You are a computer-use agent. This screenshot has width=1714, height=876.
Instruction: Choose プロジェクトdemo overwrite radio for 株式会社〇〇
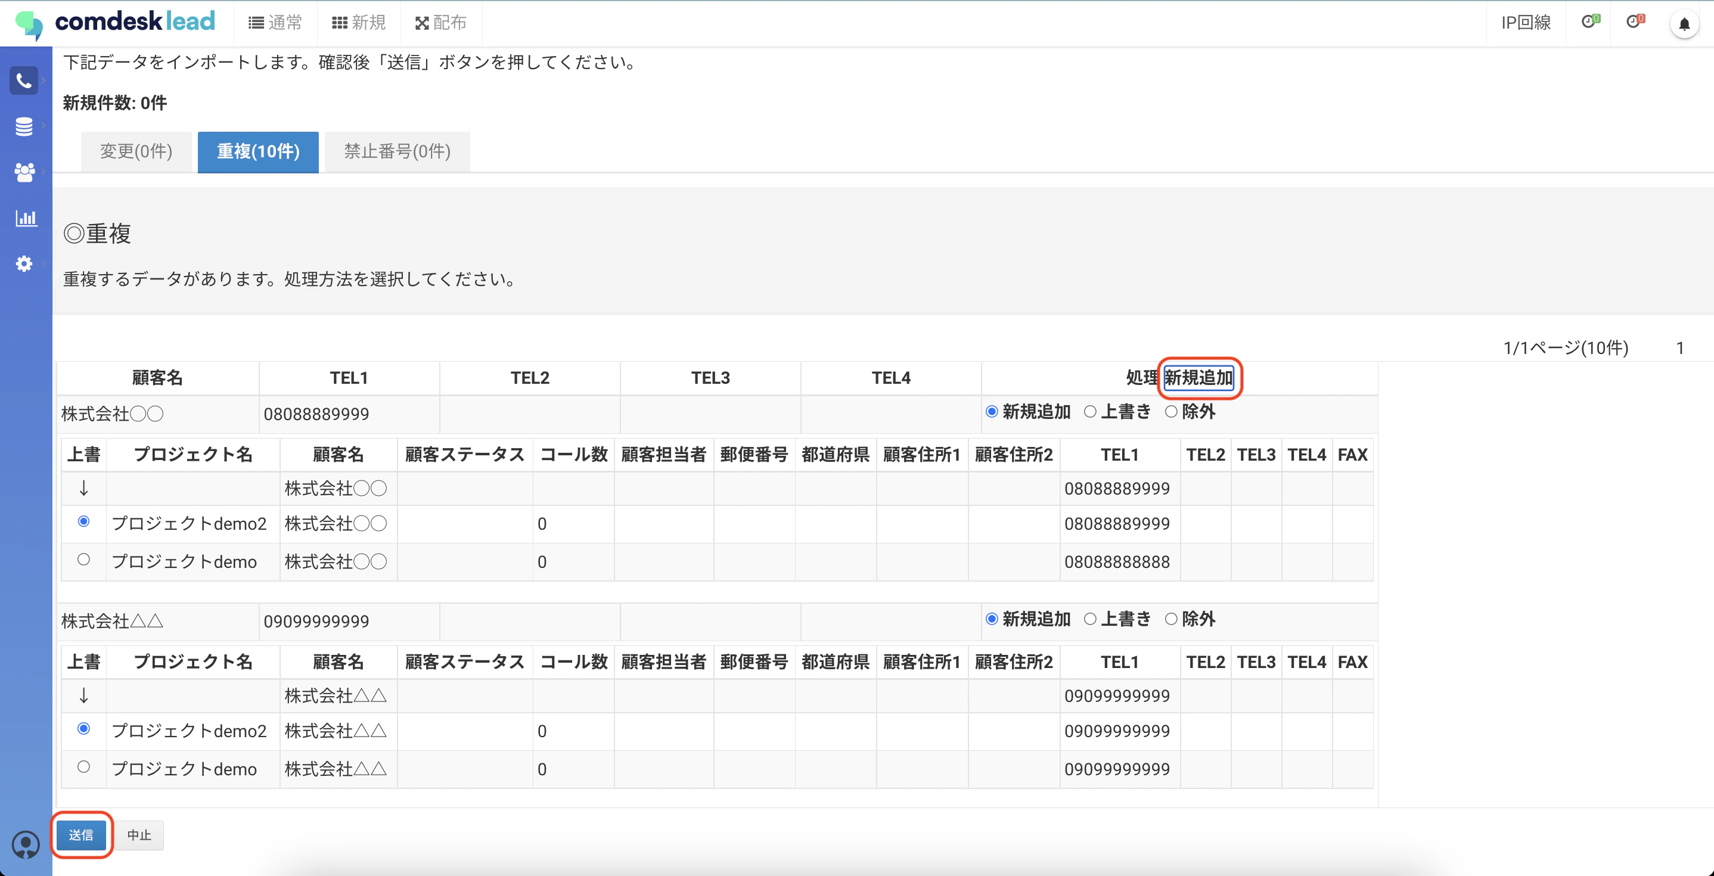click(x=84, y=560)
